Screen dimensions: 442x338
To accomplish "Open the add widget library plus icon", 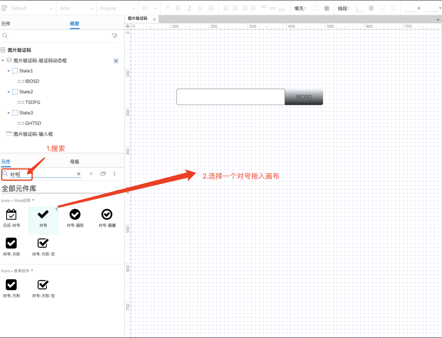I will tap(91, 174).
